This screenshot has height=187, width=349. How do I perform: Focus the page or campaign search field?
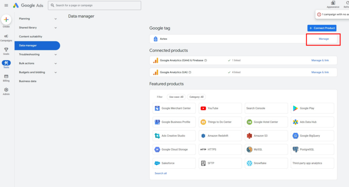(x=95, y=5)
